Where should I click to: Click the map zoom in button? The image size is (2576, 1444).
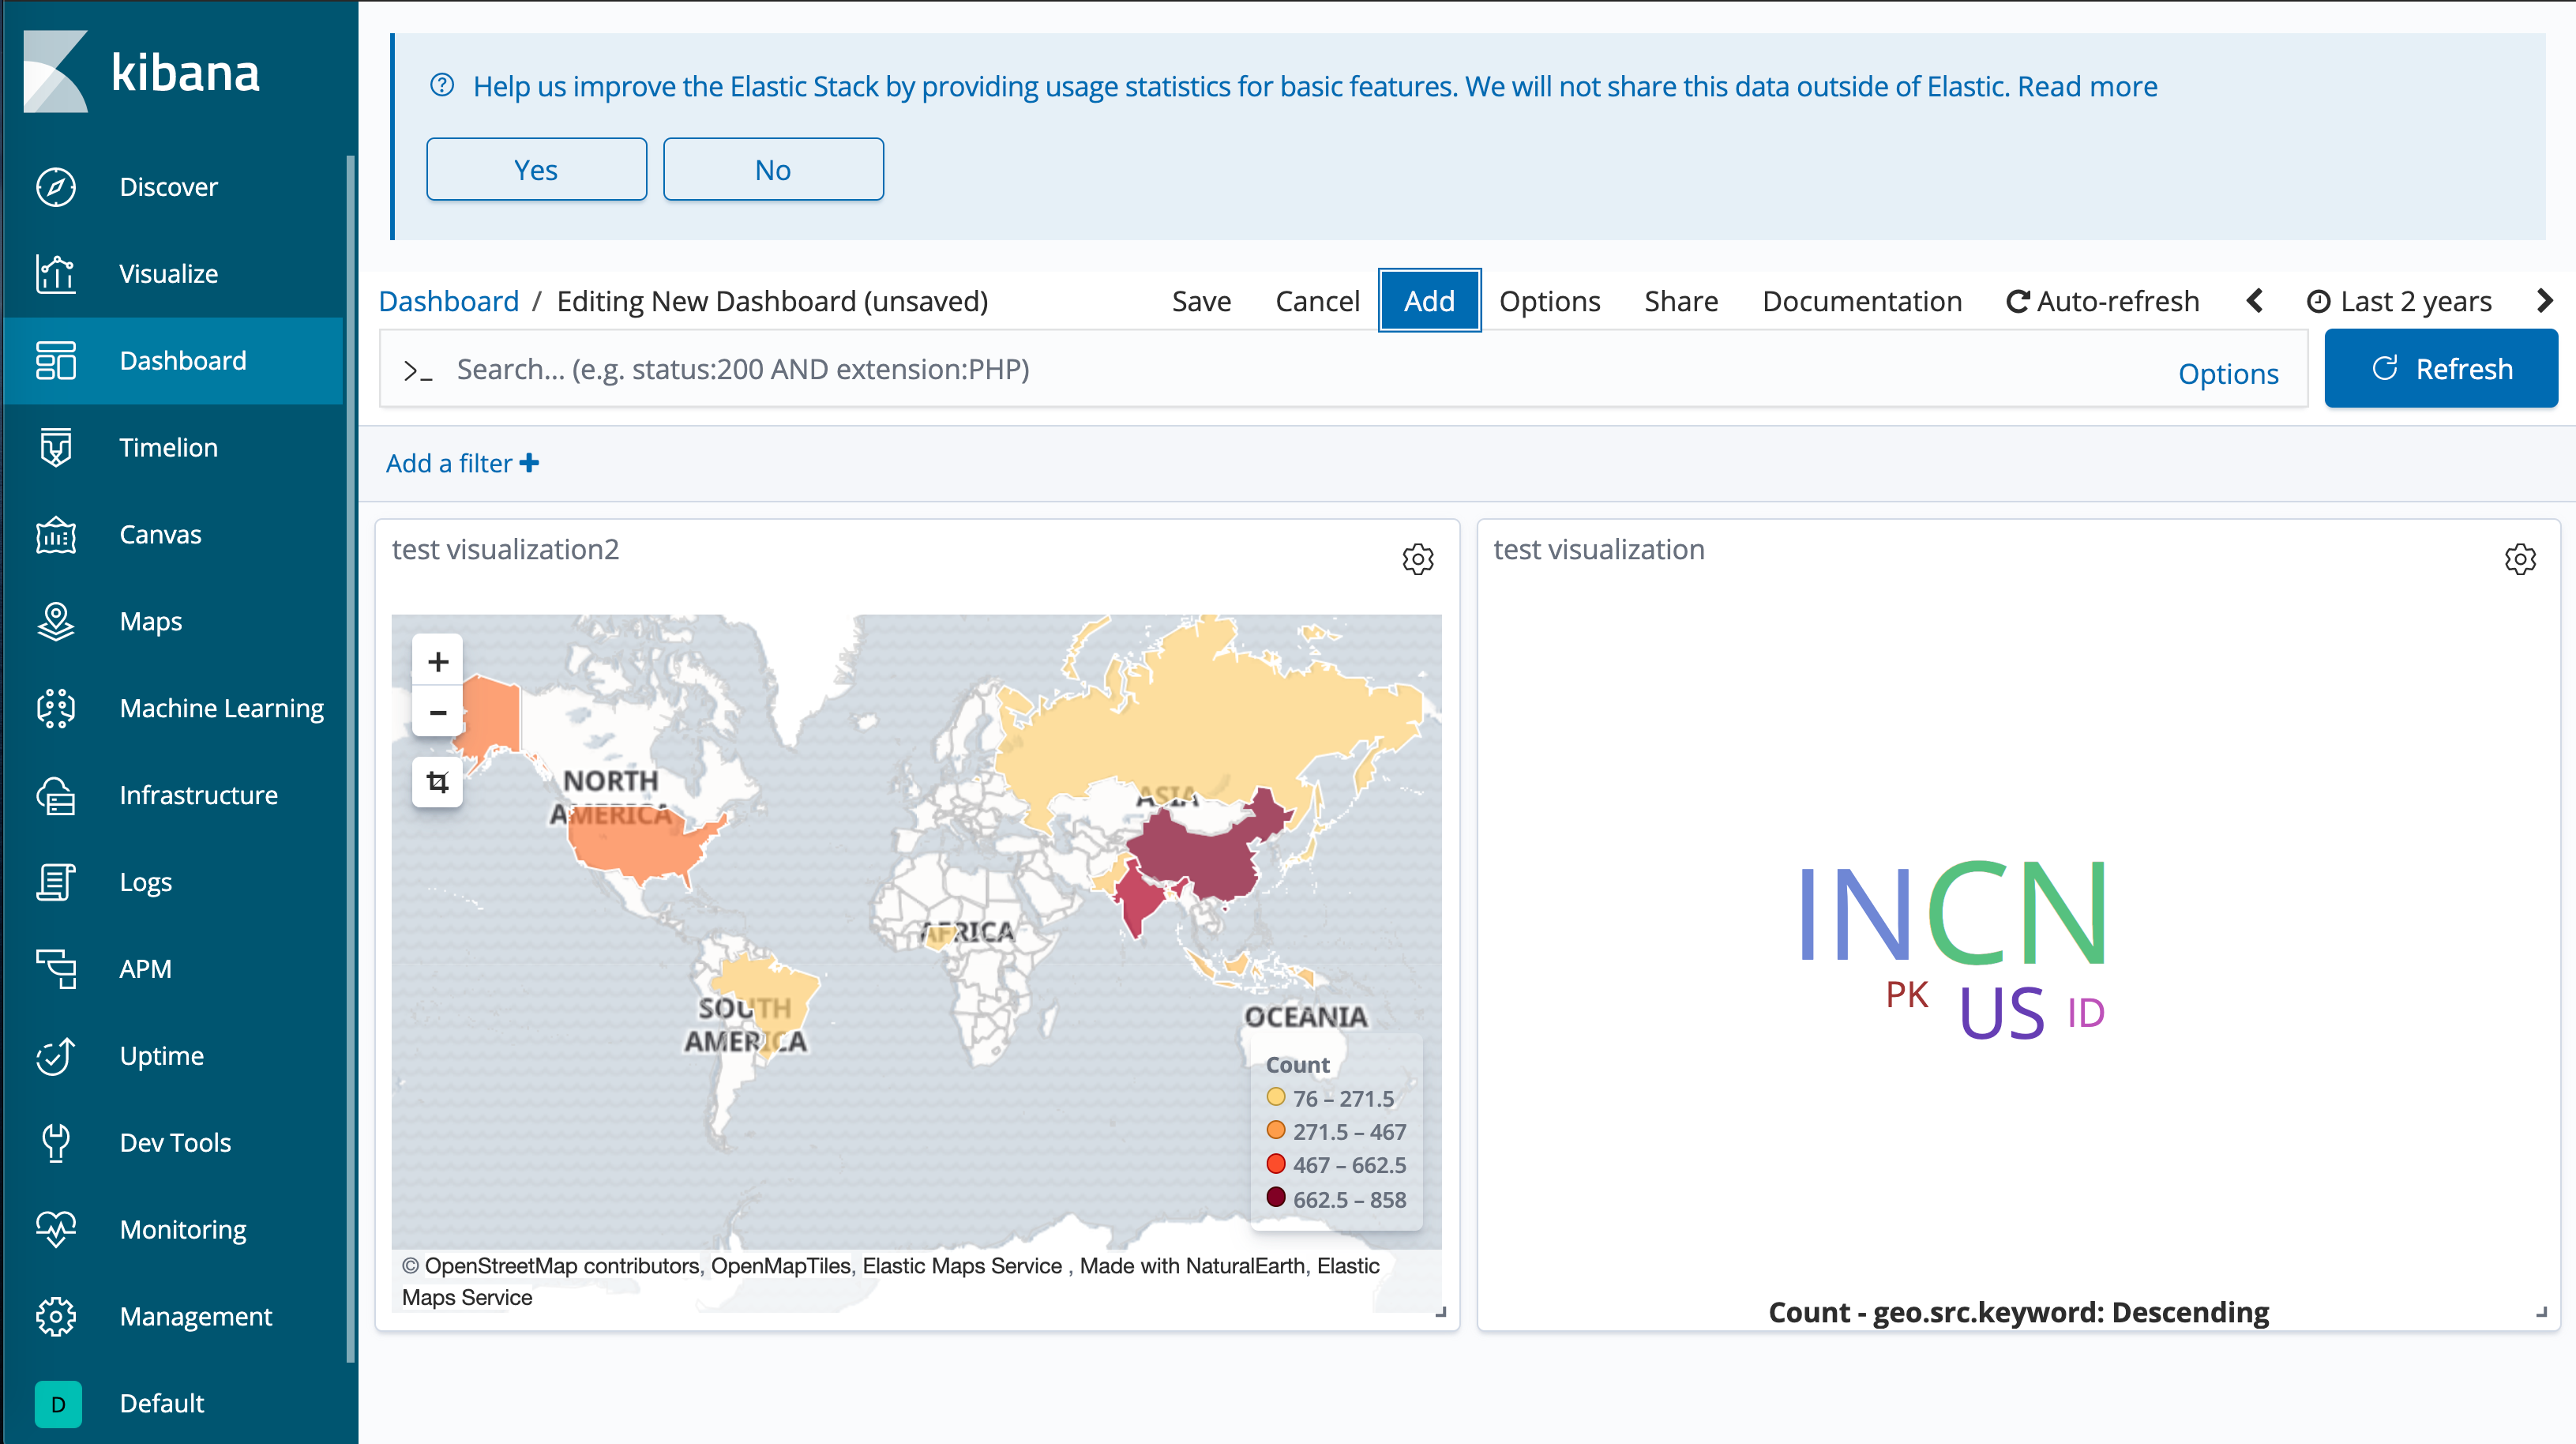point(437,661)
